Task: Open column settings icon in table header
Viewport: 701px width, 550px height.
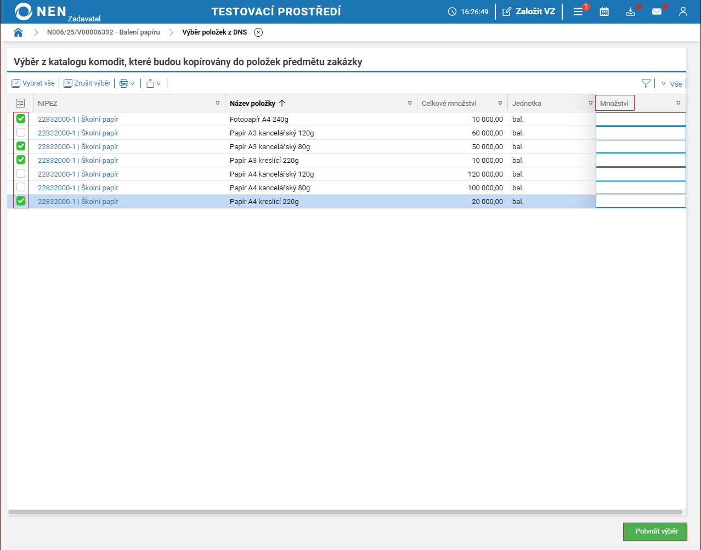Action: pyautogui.click(x=20, y=103)
